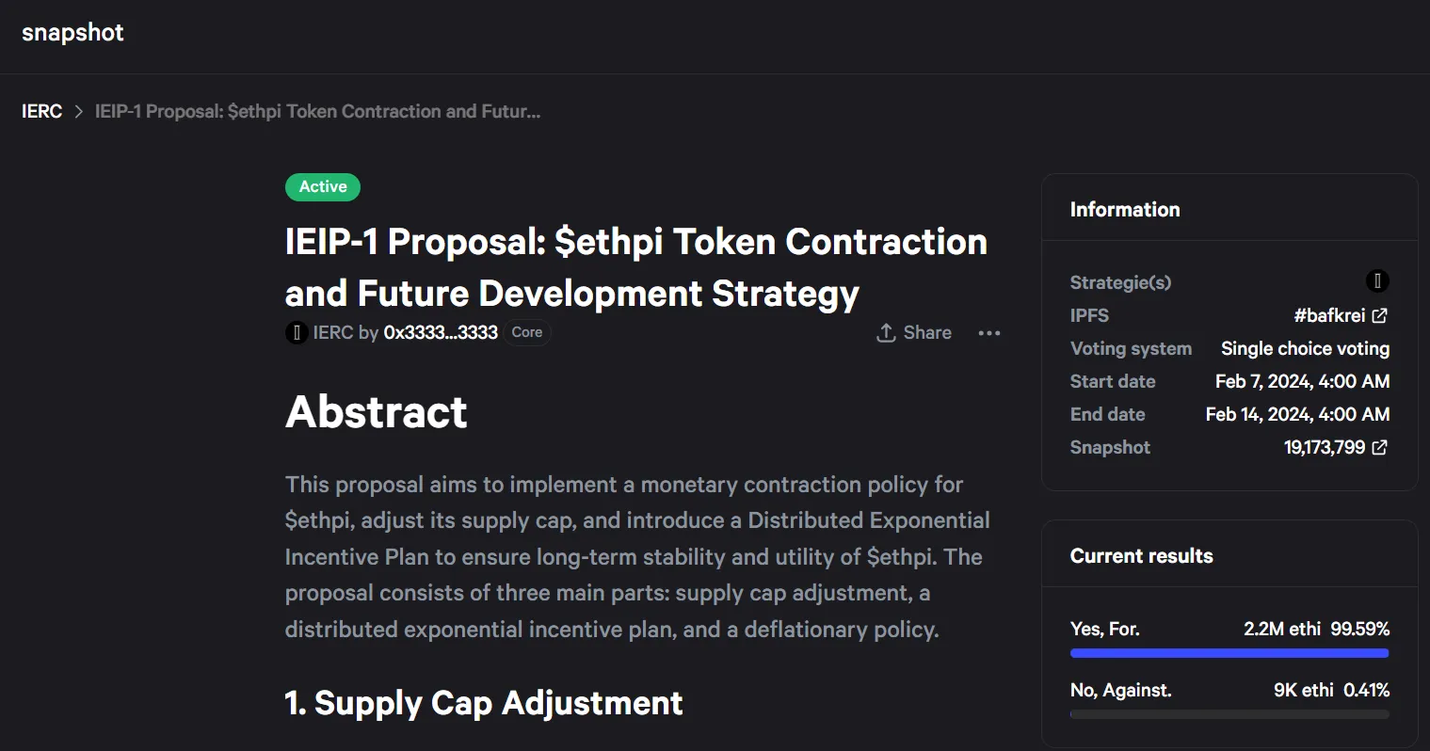Navigate to IERC breadcrumb link
The width and height of the screenshot is (1430, 751).
click(41, 111)
